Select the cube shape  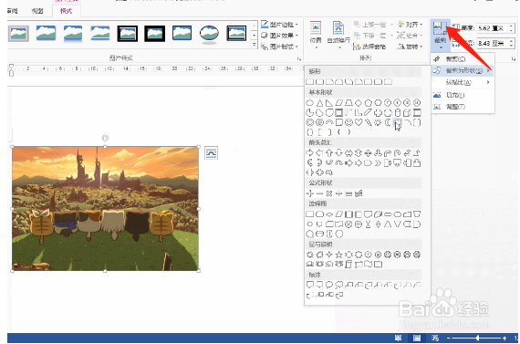coord(407,113)
